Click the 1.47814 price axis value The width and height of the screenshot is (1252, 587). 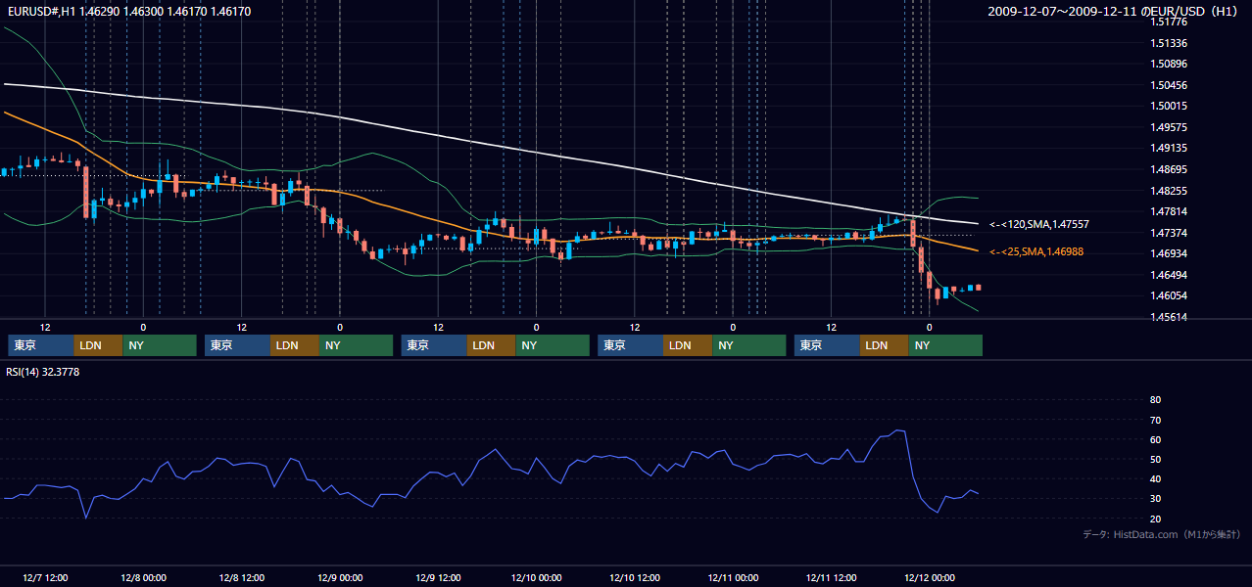coord(1169,211)
